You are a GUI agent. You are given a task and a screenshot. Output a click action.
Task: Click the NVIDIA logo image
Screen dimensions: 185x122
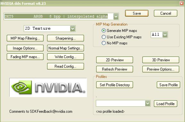(x=48, y=88)
